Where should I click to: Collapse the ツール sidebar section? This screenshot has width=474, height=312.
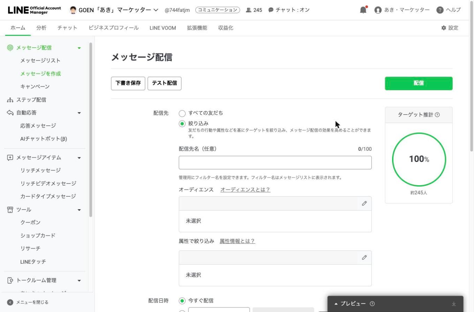79,210
